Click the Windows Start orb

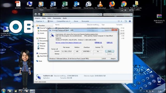pyautogui.click(x=3, y=91)
